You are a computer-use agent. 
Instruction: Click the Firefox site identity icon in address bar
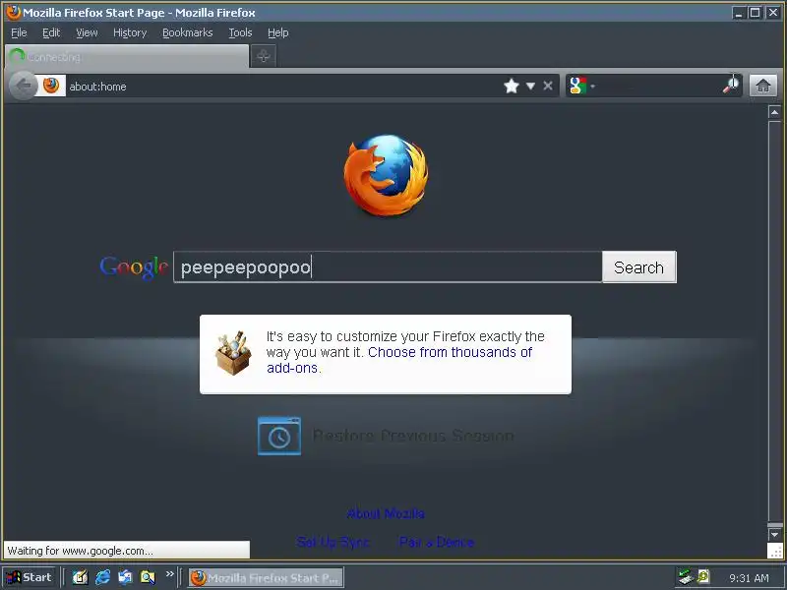tap(51, 86)
